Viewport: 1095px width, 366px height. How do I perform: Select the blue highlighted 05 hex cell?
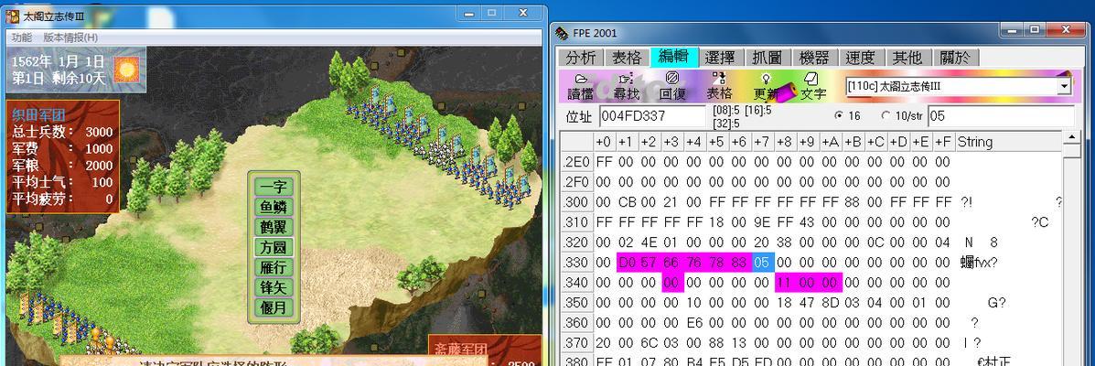pyautogui.click(x=761, y=262)
